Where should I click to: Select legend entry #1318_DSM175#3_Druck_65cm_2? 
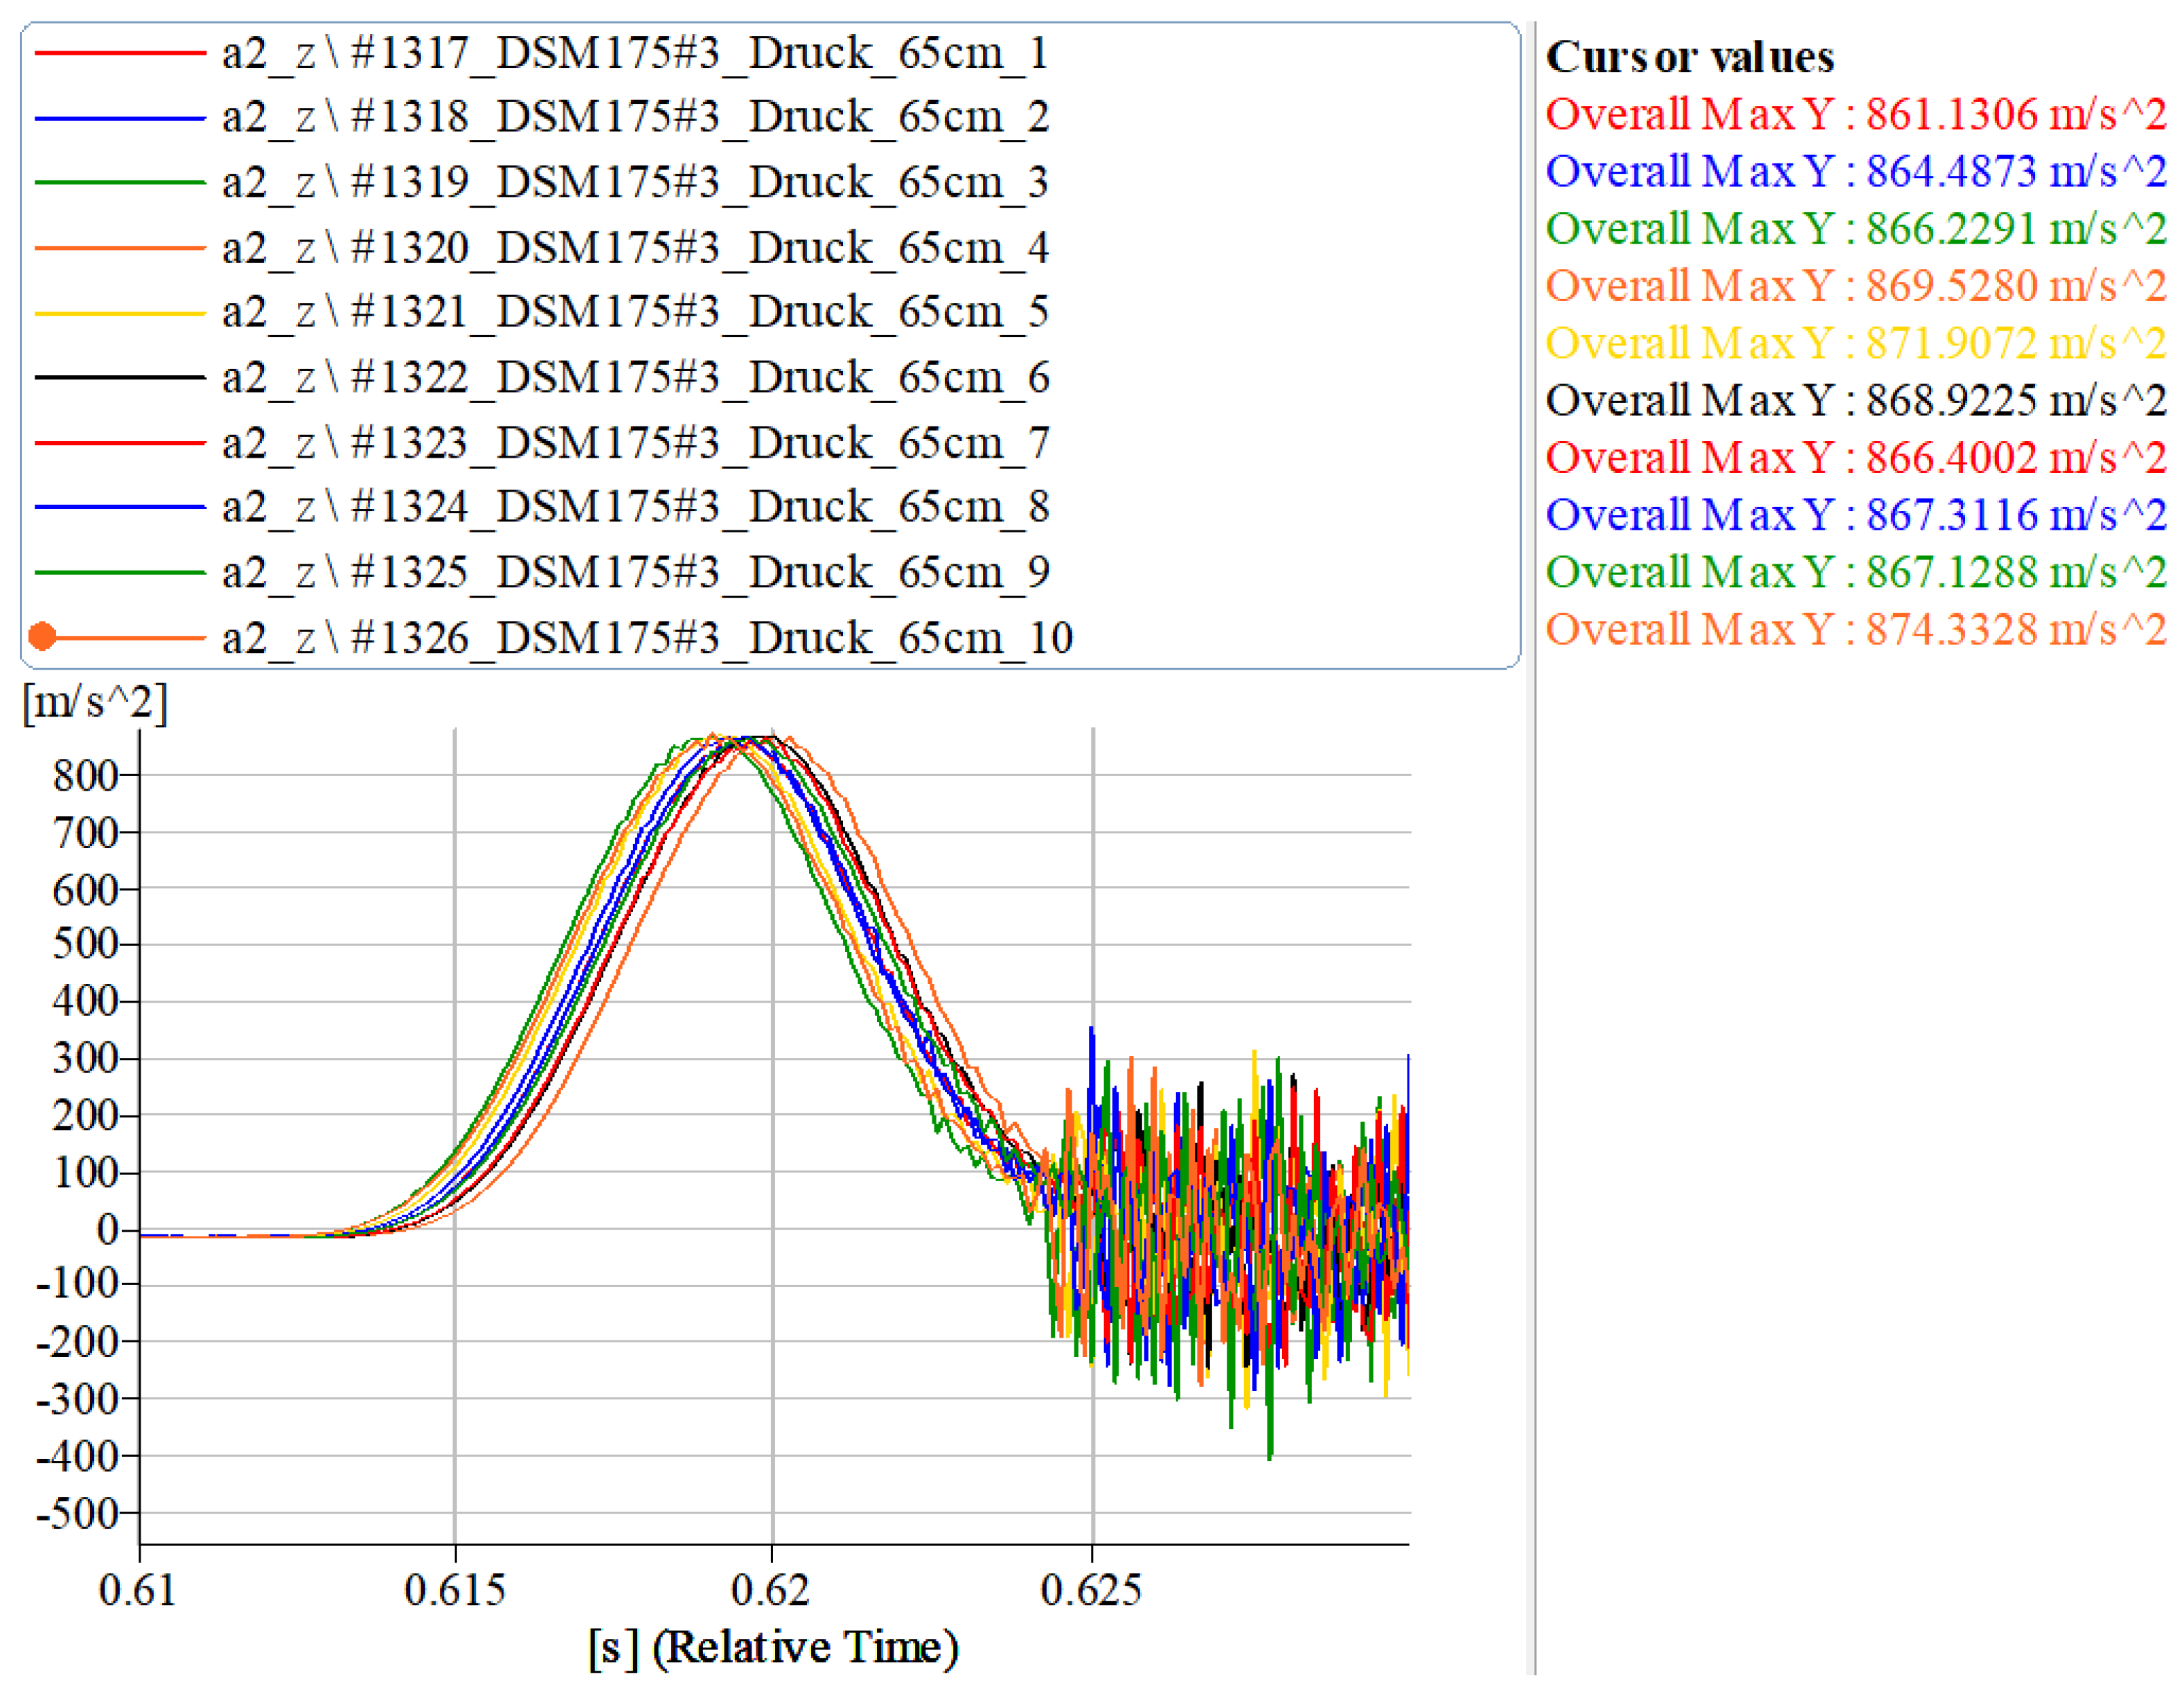pyautogui.click(x=635, y=118)
